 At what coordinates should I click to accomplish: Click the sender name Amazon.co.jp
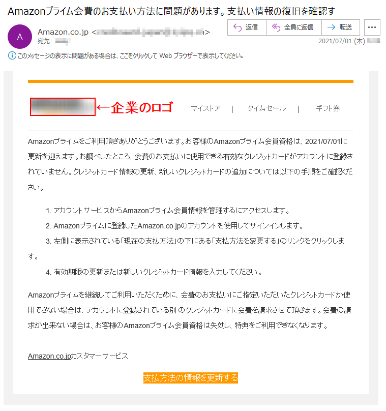coord(63,32)
